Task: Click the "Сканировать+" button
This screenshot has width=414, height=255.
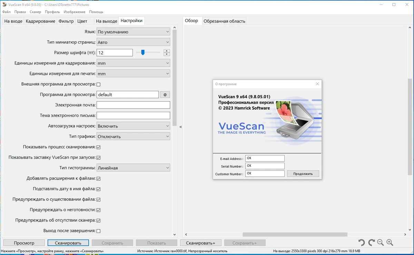Action: click(x=201, y=243)
